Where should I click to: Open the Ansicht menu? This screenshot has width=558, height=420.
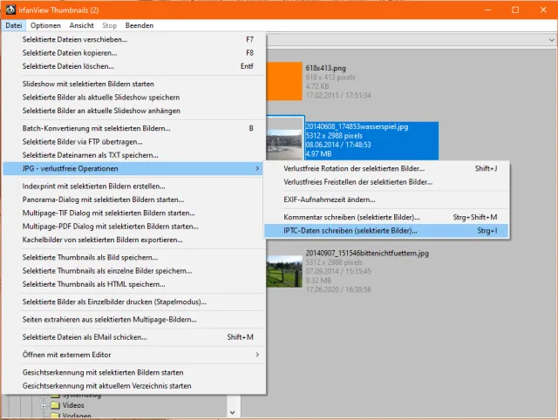coord(82,25)
